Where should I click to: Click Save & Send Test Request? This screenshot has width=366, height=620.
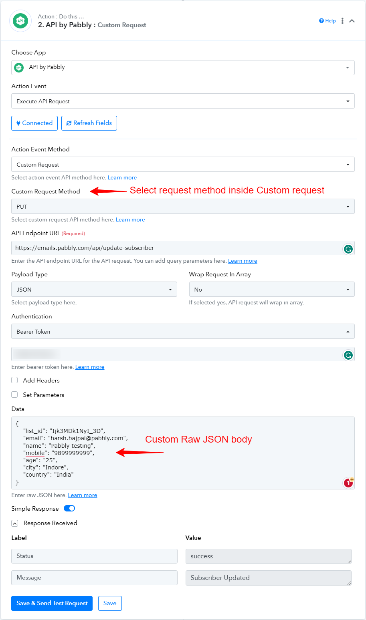point(52,603)
